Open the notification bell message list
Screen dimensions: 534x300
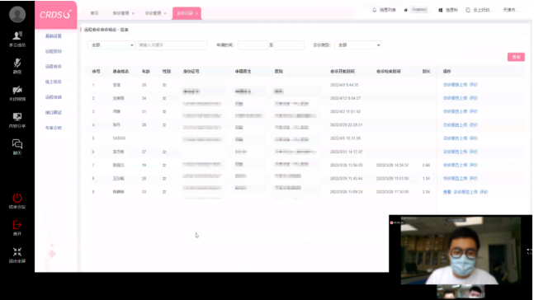pyautogui.click(x=384, y=10)
